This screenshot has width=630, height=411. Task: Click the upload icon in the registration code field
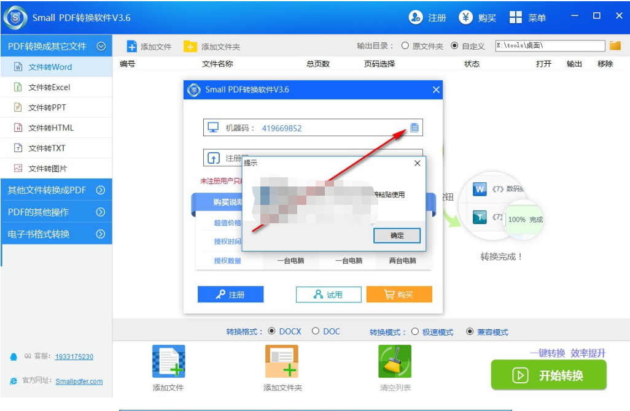pyautogui.click(x=213, y=158)
